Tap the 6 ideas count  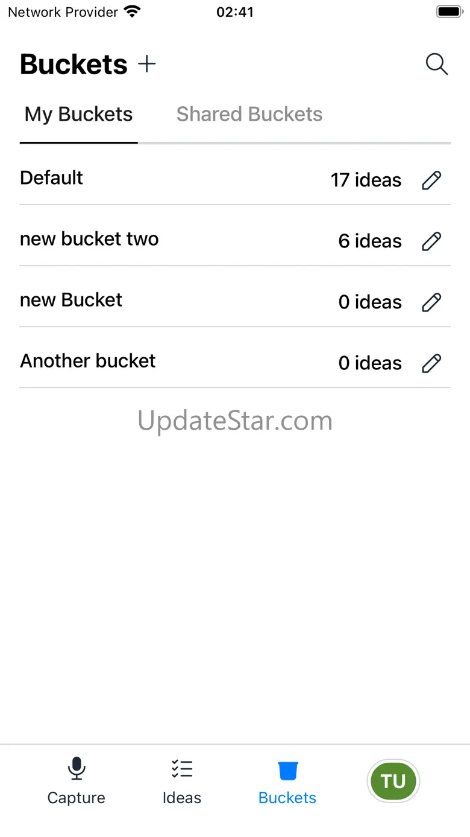[x=370, y=241]
